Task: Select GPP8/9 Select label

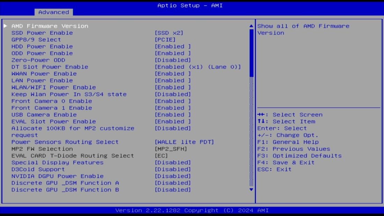Action: pyautogui.click(x=36, y=40)
